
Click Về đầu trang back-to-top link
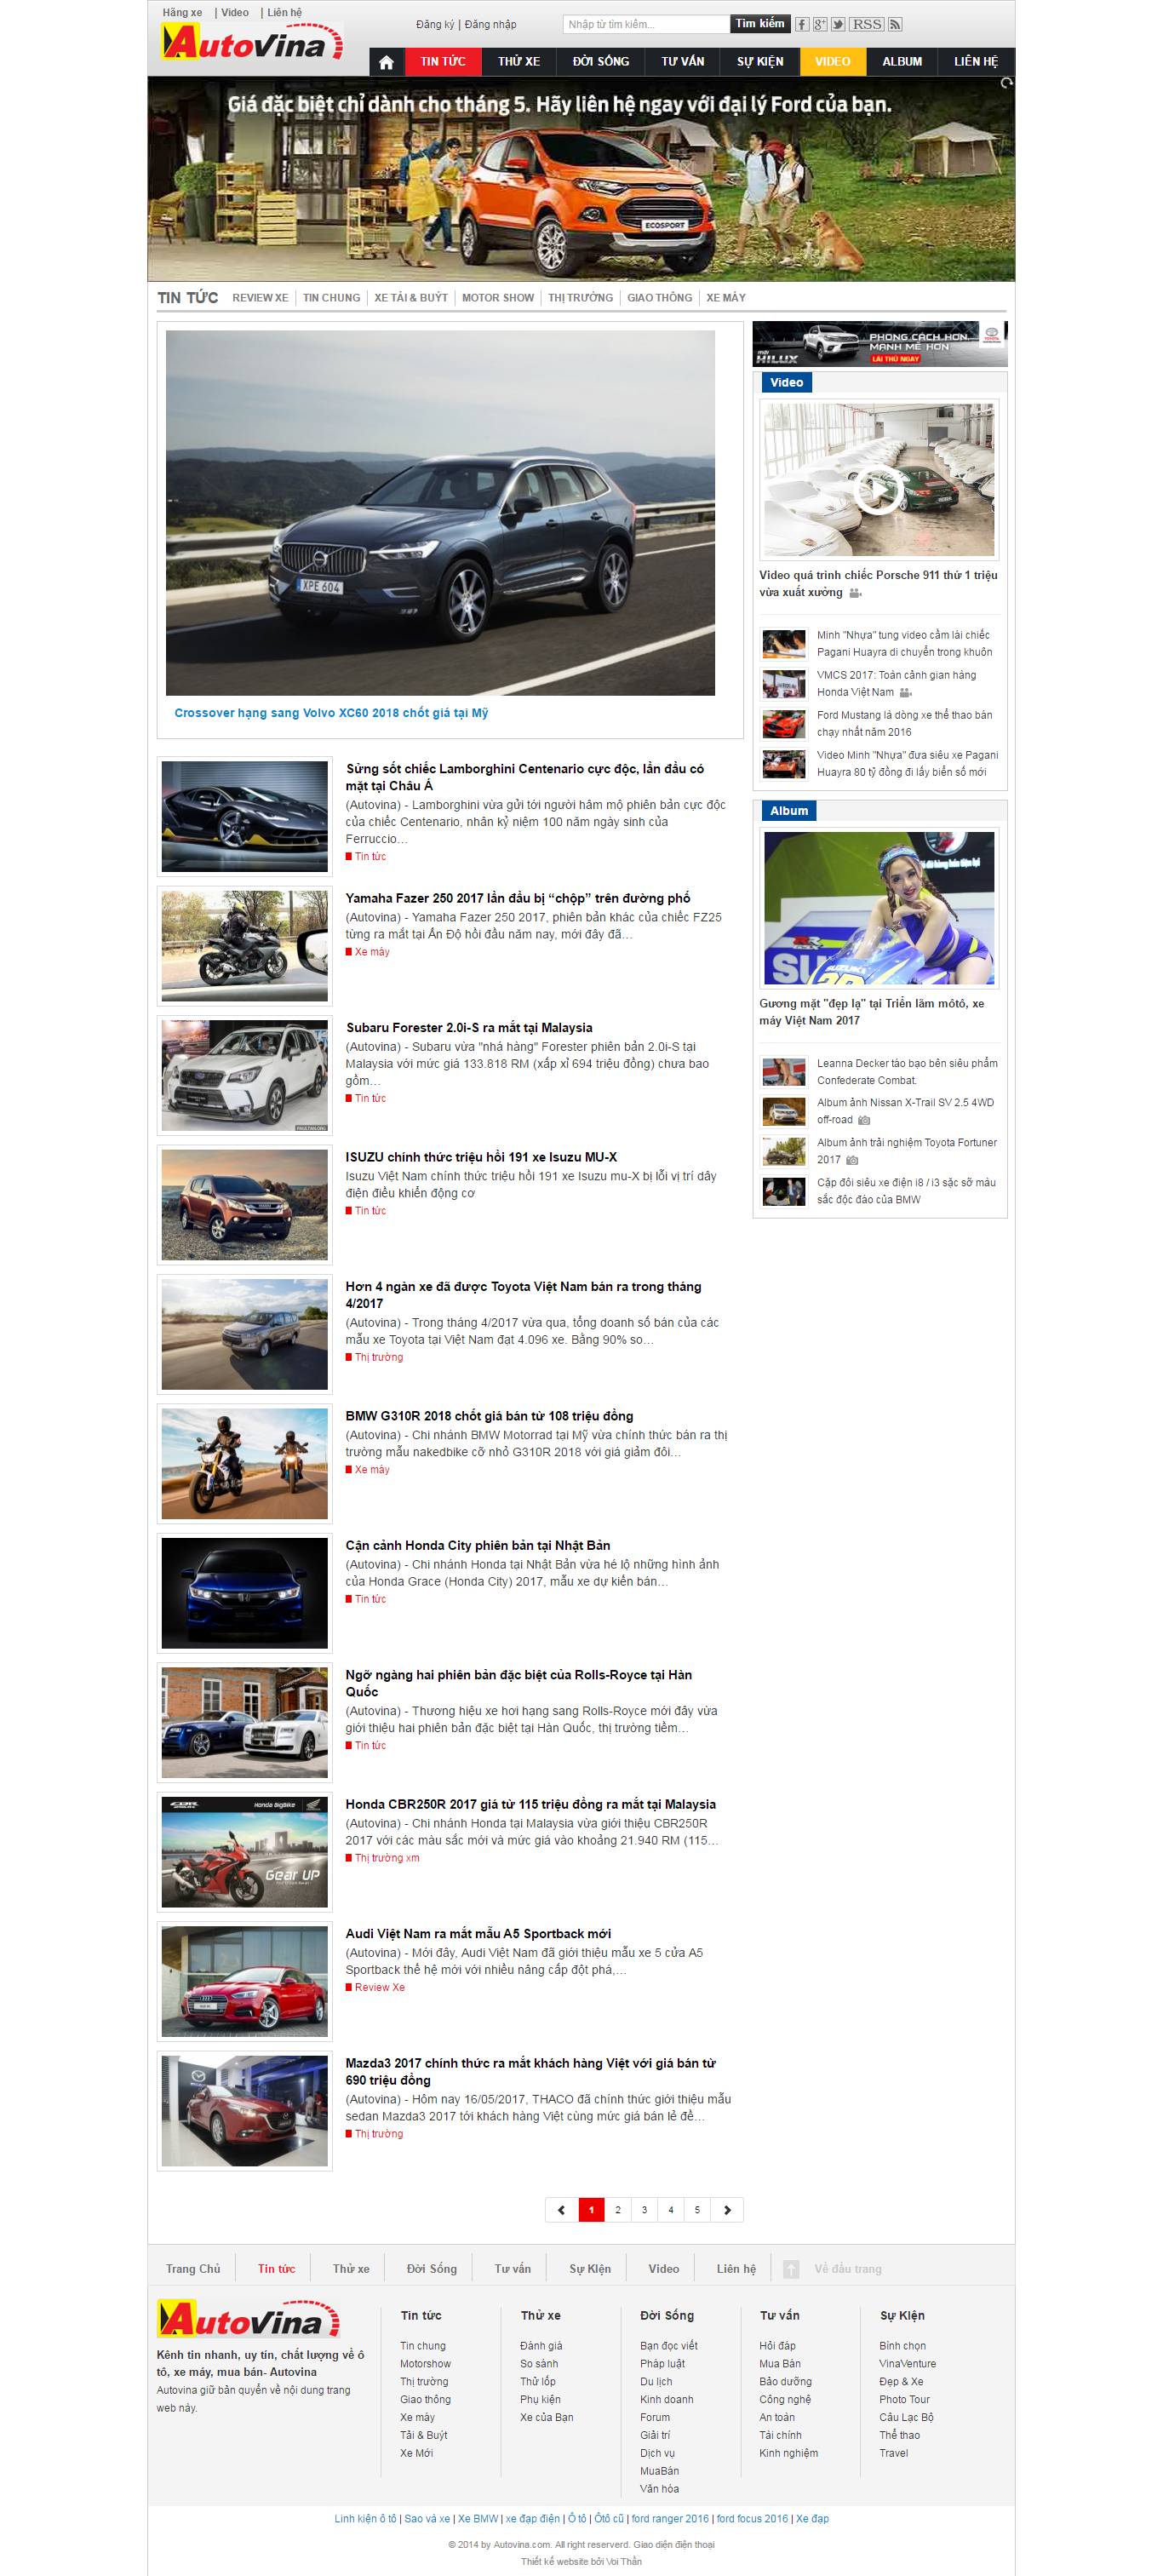[848, 2268]
